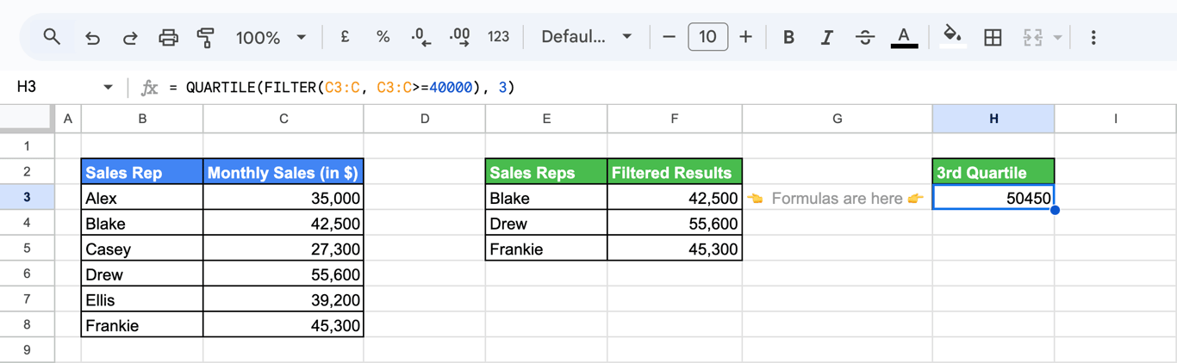The image size is (1177, 363).
Task: Decrease decimal places
Action: pyautogui.click(x=420, y=37)
